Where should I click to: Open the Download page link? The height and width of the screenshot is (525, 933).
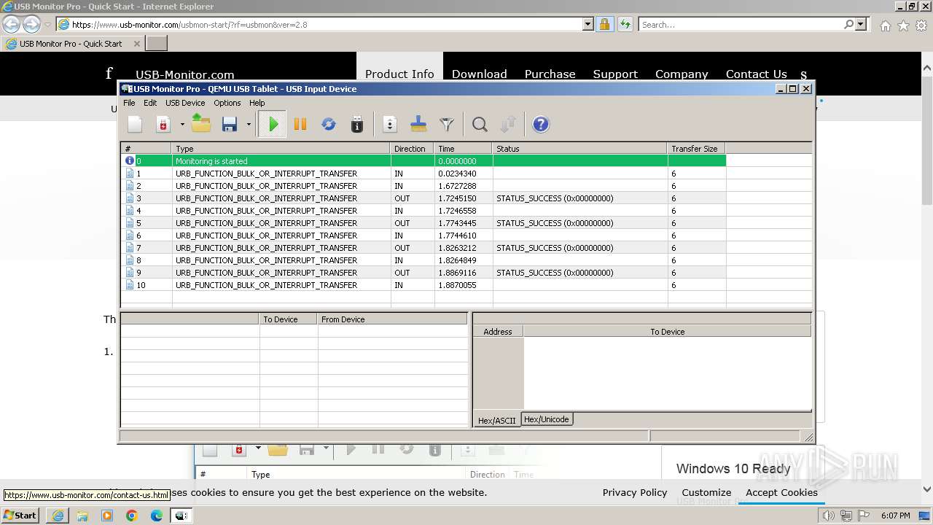click(x=479, y=74)
